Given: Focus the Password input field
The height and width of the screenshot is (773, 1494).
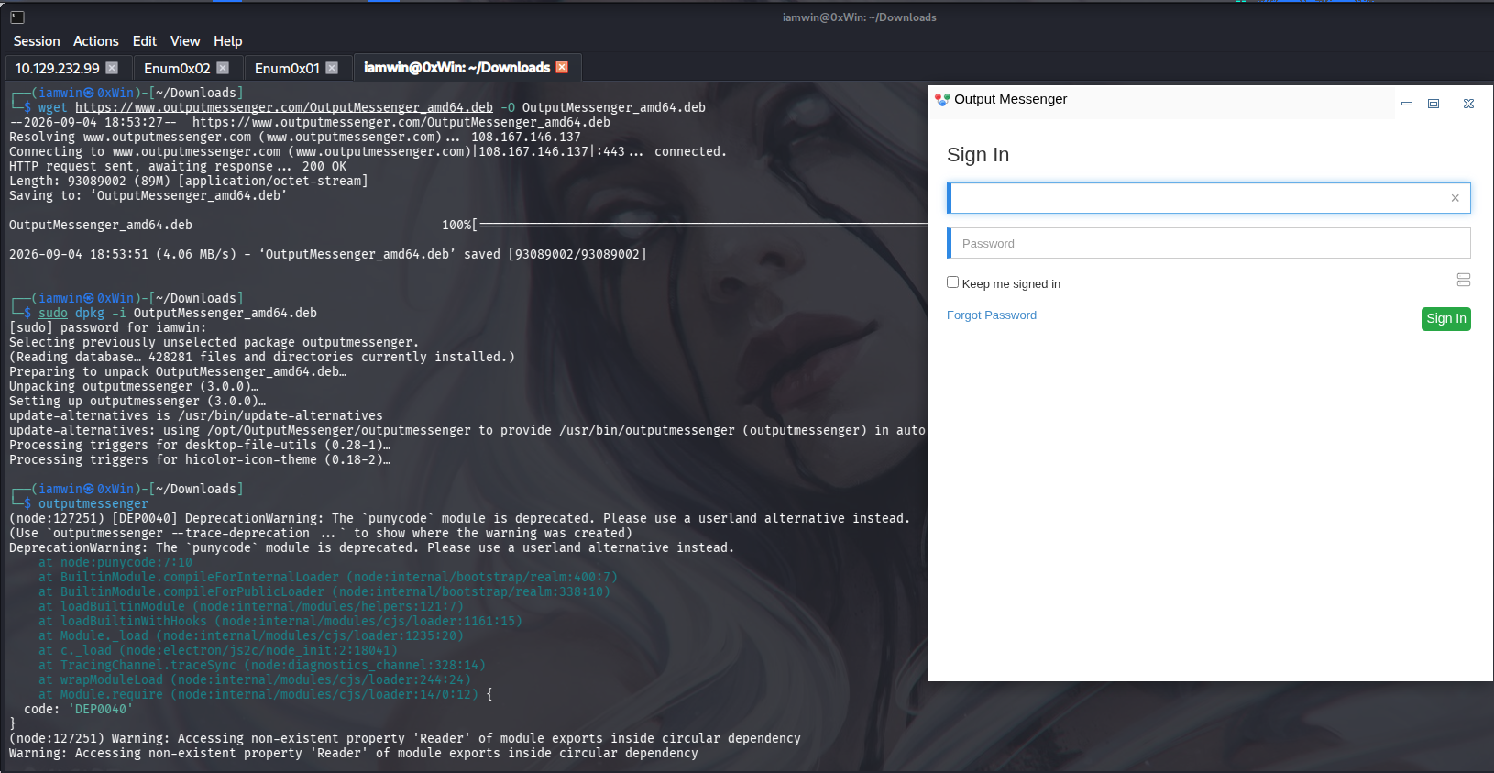Looking at the screenshot, I should pyautogui.click(x=1209, y=243).
